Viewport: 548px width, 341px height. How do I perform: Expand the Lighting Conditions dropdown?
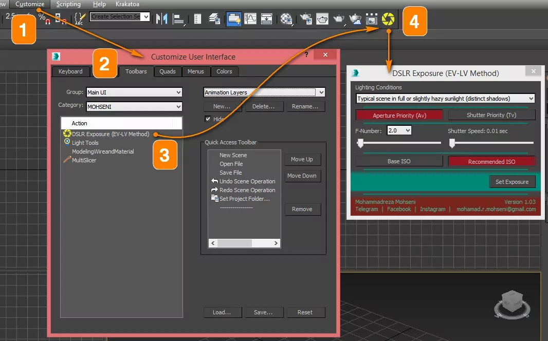click(445, 99)
